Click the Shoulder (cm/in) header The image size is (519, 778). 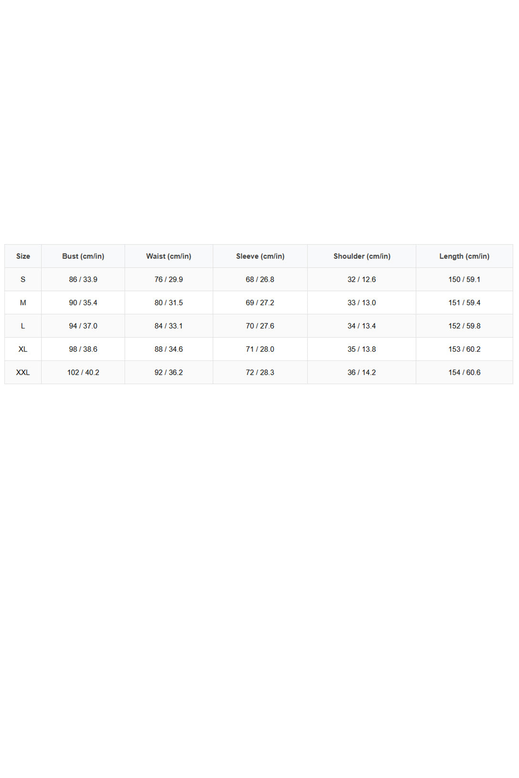click(362, 256)
